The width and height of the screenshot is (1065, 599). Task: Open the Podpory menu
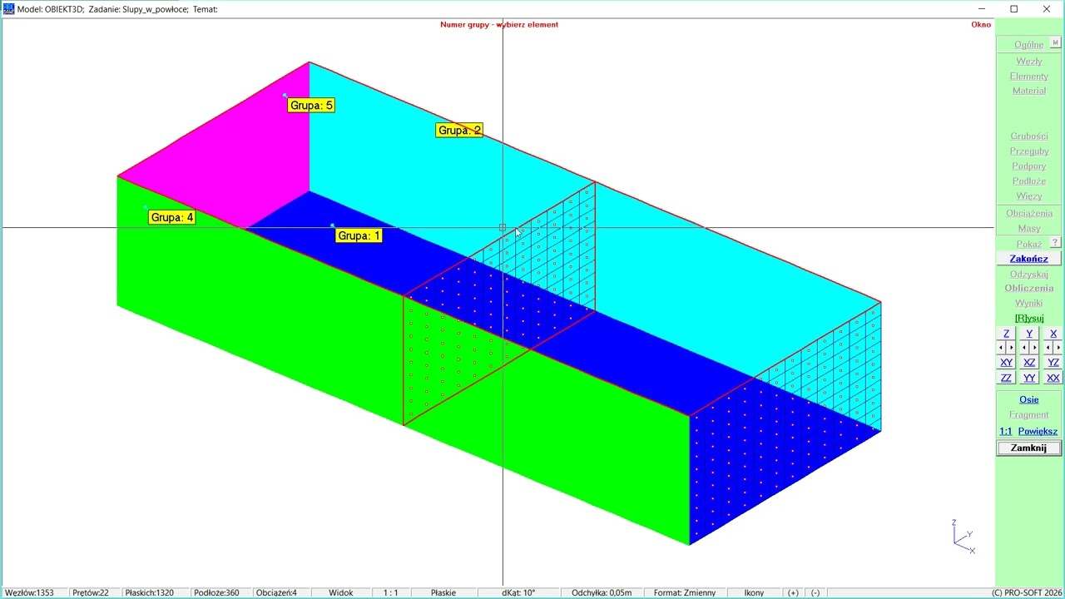pyautogui.click(x=1029, y=166)
